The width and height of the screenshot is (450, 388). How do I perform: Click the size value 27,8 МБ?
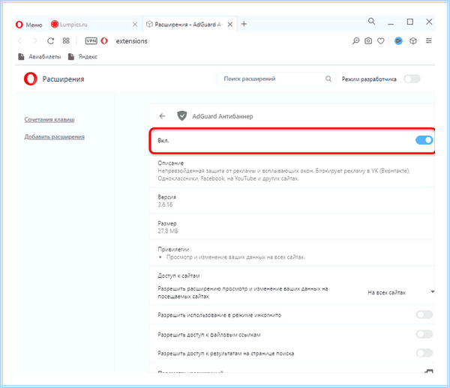tap(168, 231)
